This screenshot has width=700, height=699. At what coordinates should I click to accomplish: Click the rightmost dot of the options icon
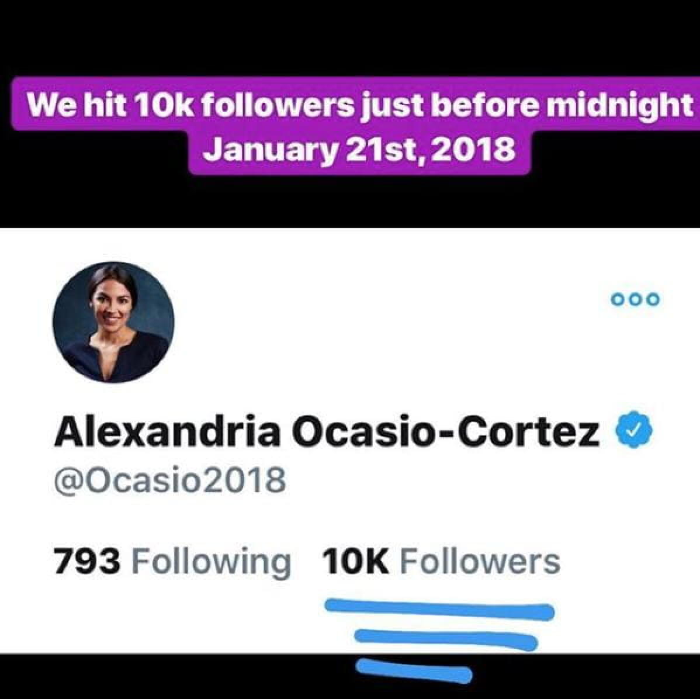click(x=654, y=300)
